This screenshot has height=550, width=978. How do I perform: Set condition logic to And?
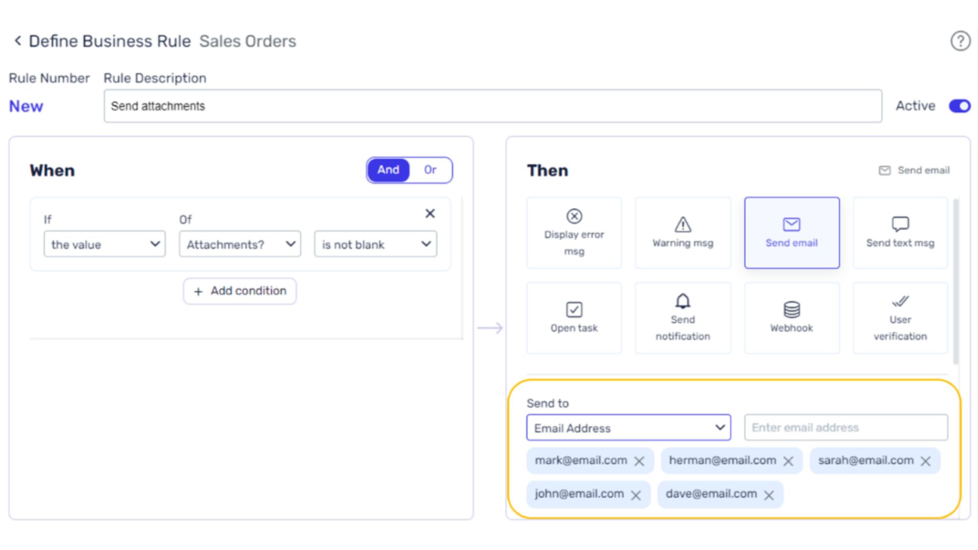click(388, 170)
